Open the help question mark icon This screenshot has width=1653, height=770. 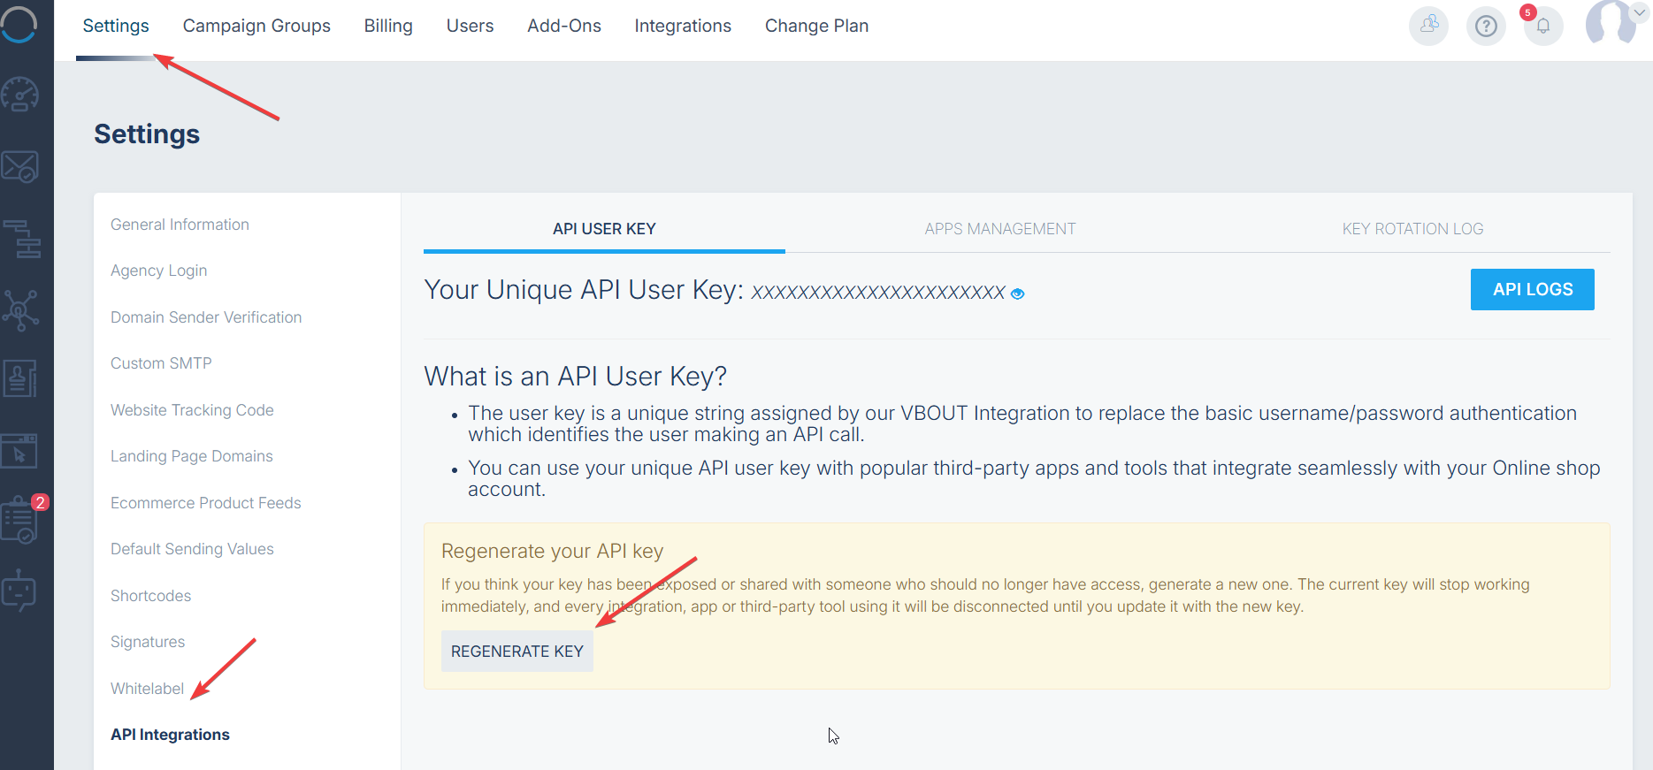(x=1486, y=26)
